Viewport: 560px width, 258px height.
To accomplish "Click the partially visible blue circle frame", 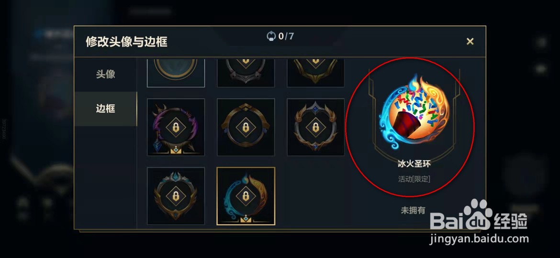I will click(x=176, y=73).
